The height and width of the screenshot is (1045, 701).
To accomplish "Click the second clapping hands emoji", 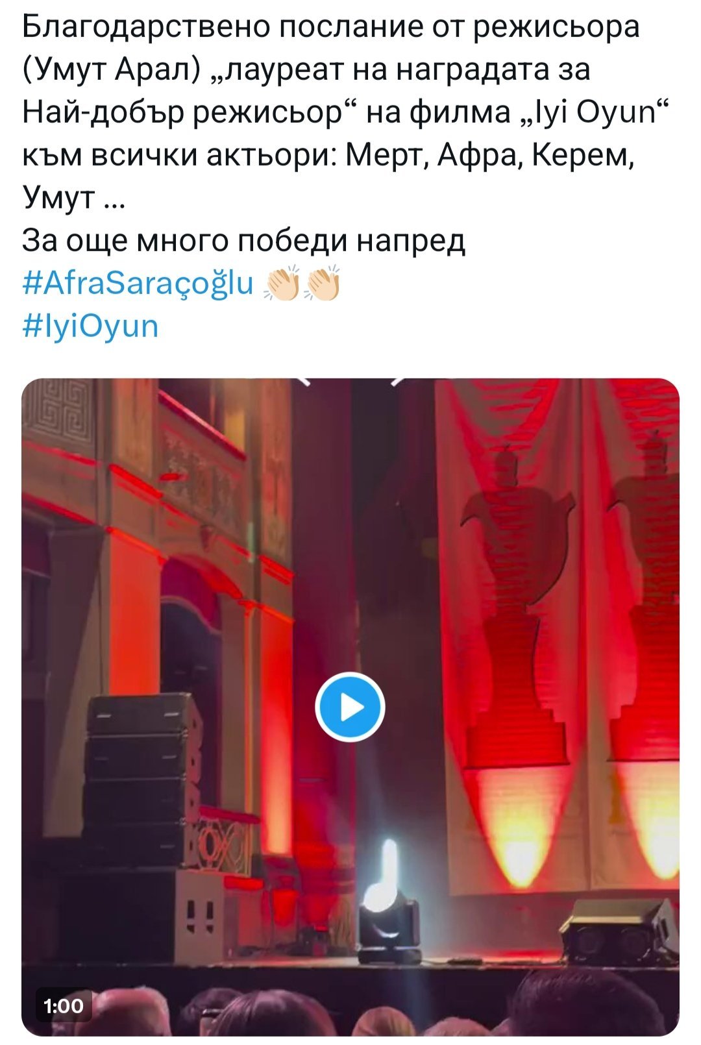I will coord(323,283).
